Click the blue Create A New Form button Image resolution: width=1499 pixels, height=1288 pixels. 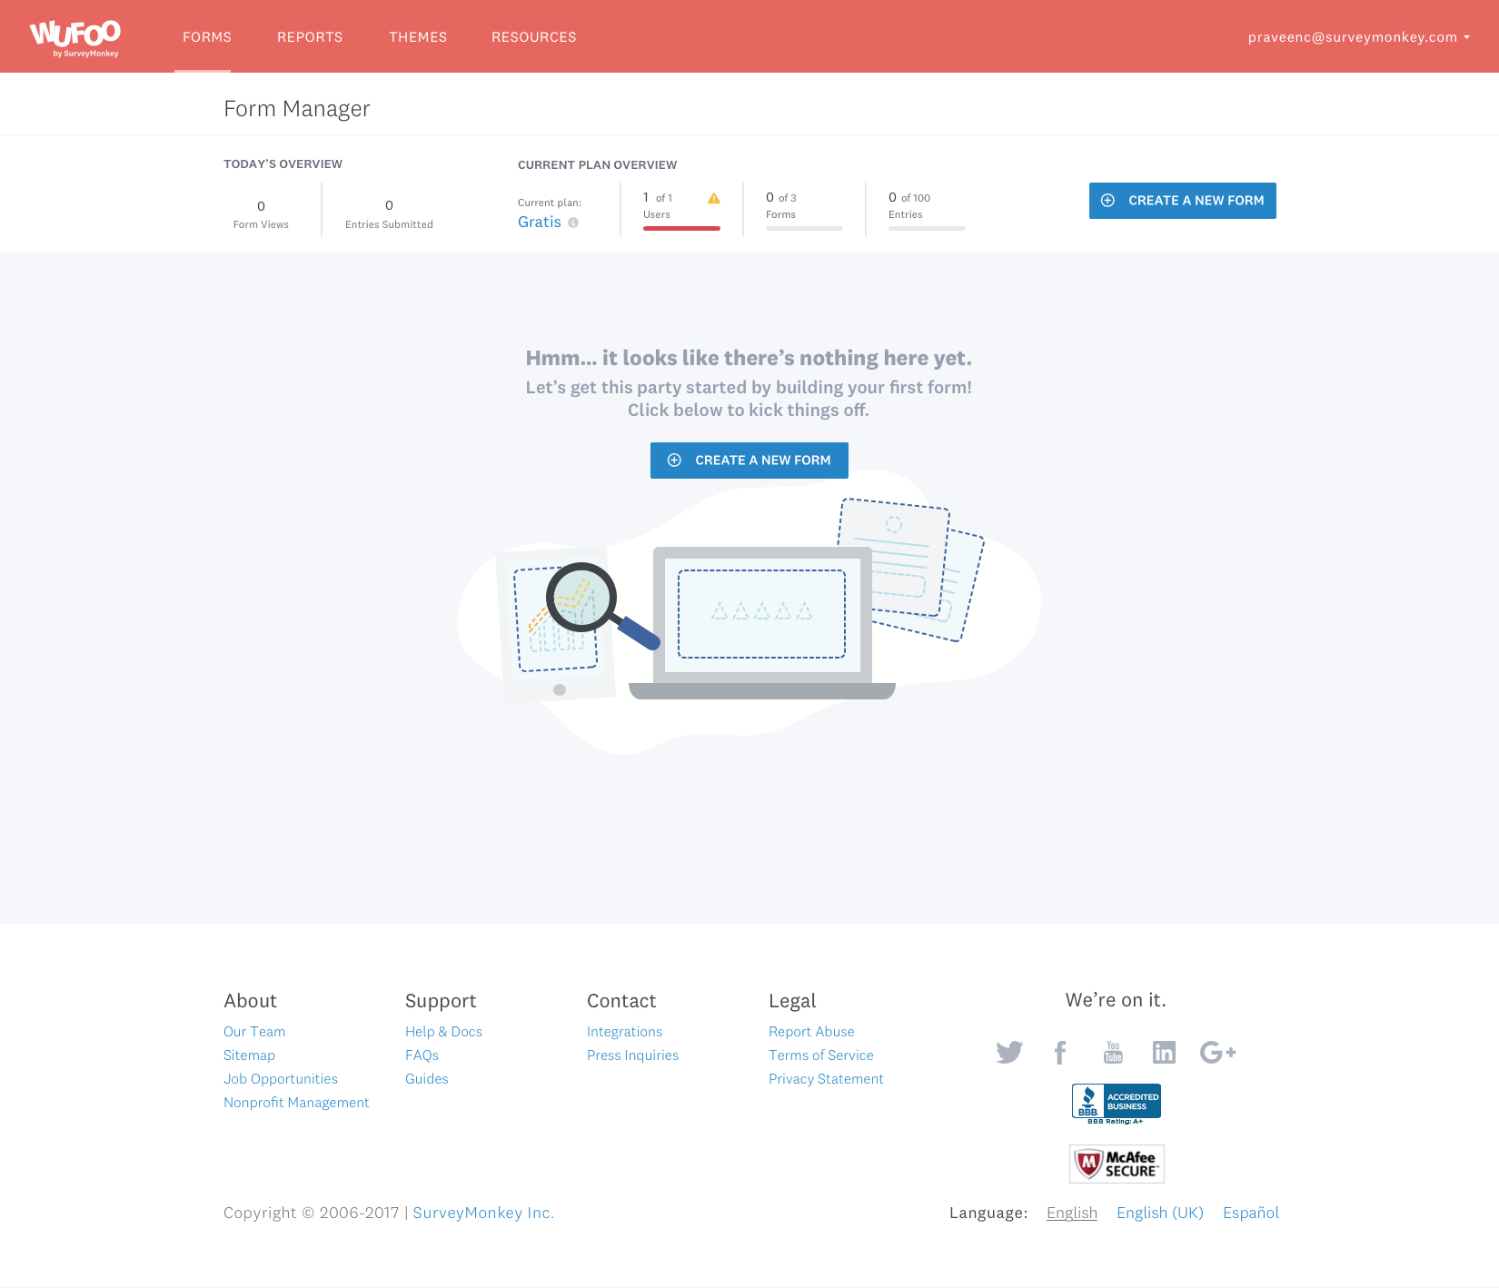(1182, 201)
